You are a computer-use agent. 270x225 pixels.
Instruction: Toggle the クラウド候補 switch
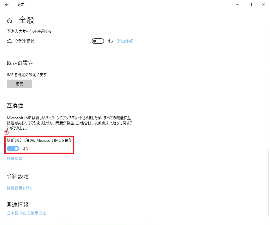(x=98, y=41)
